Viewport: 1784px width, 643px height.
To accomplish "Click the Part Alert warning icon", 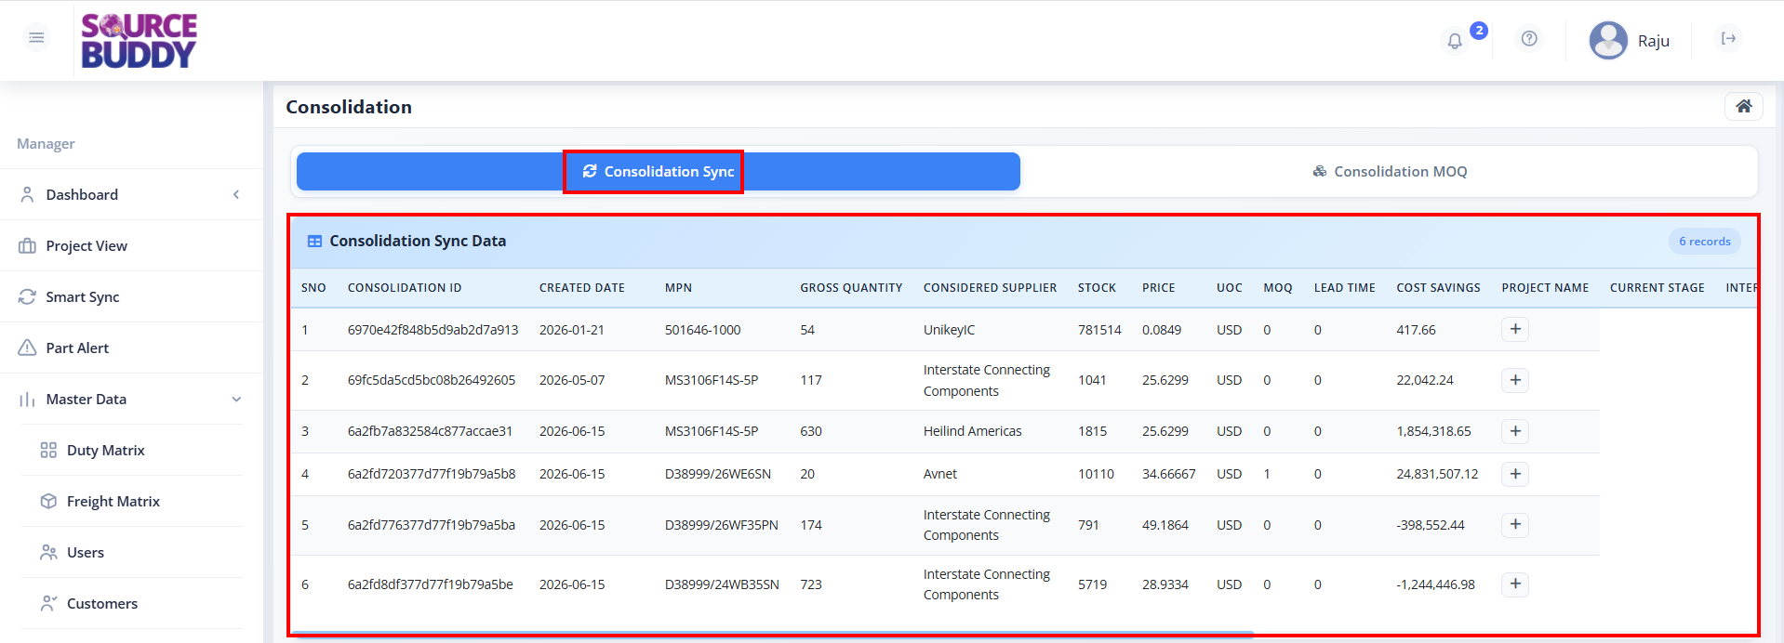I will [x=27, y=348].
